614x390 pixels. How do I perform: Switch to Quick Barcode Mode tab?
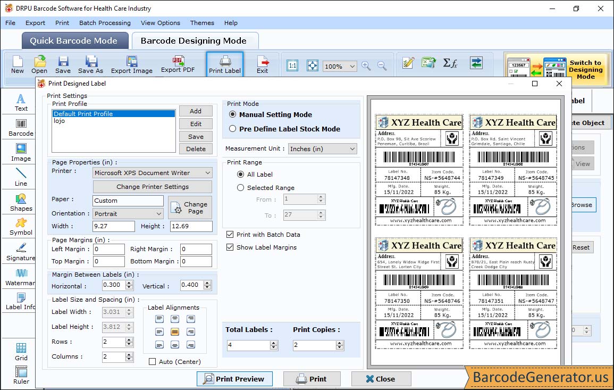pos(75,41)
